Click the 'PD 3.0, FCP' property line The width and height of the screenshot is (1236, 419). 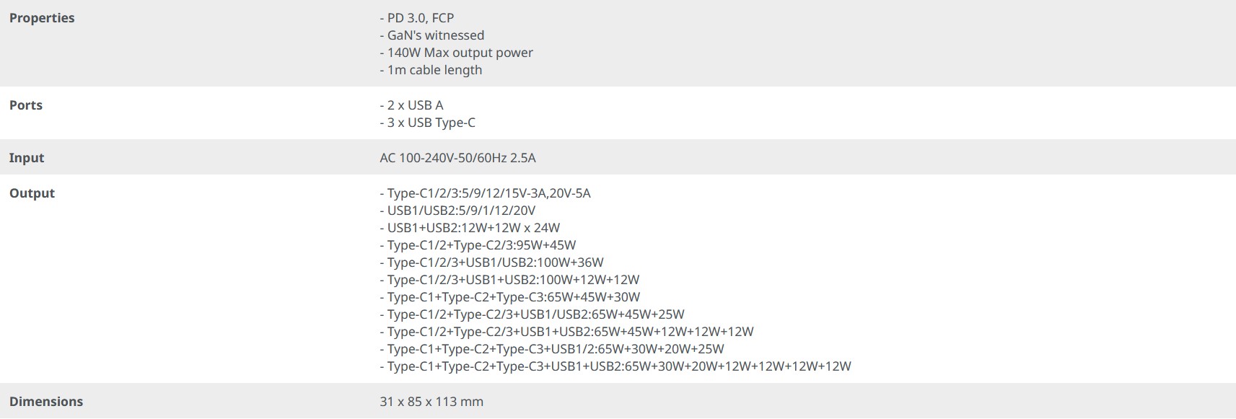(x=417, y=18)
